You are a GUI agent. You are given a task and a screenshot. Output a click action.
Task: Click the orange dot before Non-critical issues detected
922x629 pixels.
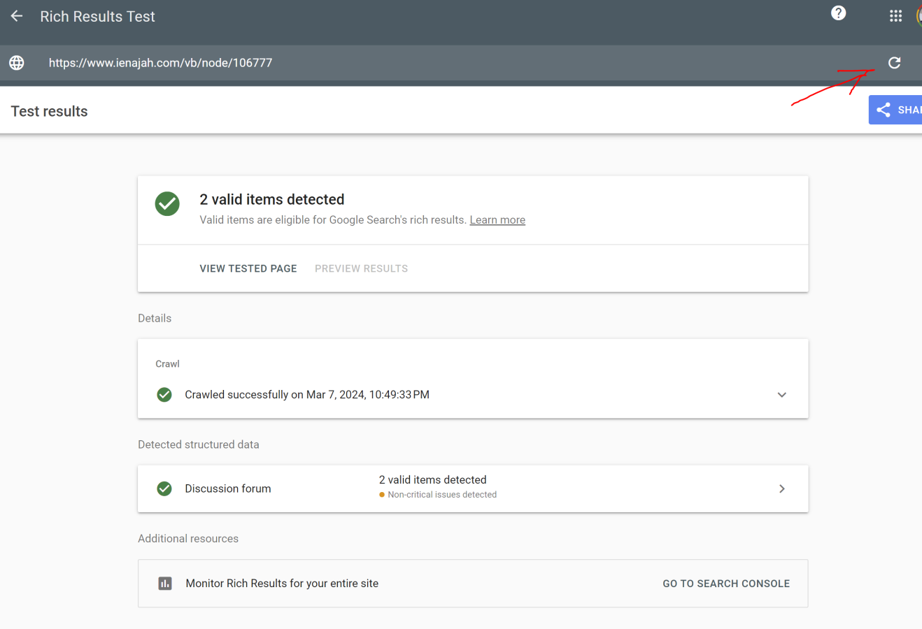click(x=382, y=495)
